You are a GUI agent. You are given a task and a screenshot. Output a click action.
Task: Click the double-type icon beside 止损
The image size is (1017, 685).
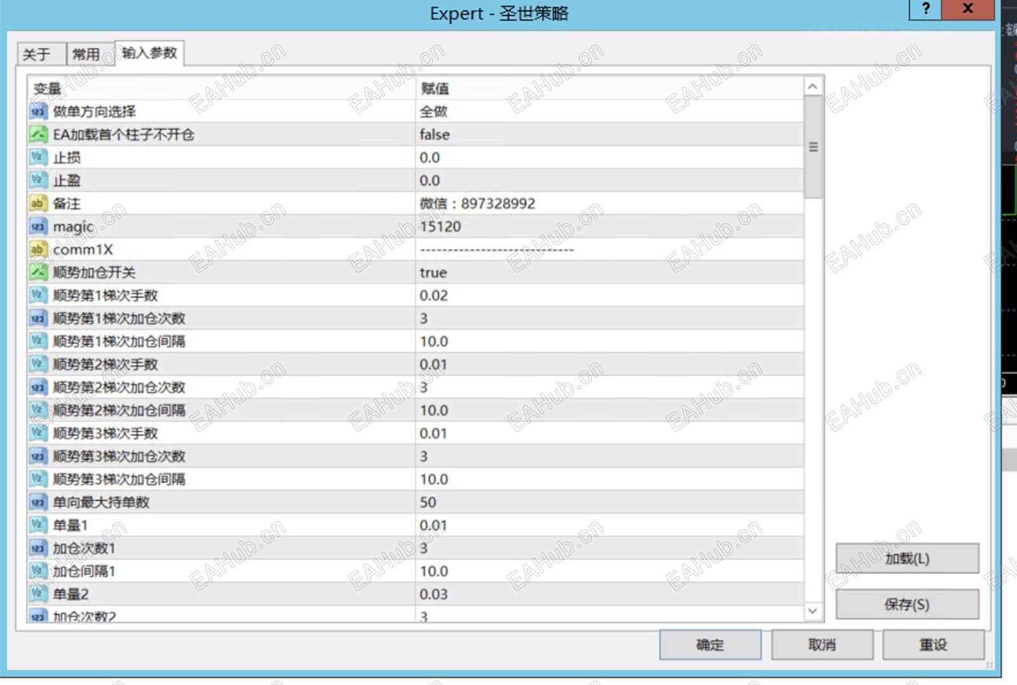coord(38,158)
